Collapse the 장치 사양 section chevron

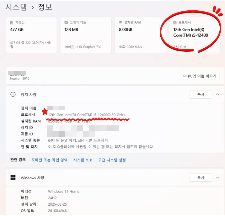(x=217, y=94)
